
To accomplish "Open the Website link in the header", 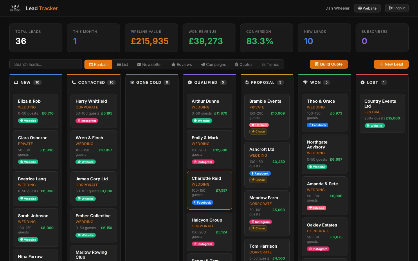I will (367, 8).
